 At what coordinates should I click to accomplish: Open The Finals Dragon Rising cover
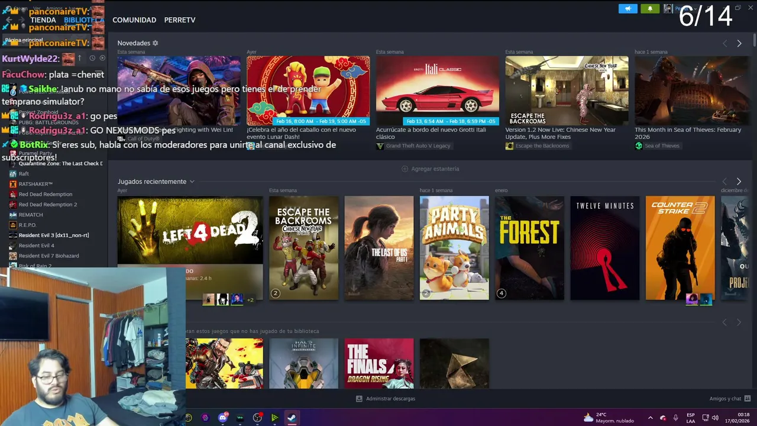coord(379,363)
